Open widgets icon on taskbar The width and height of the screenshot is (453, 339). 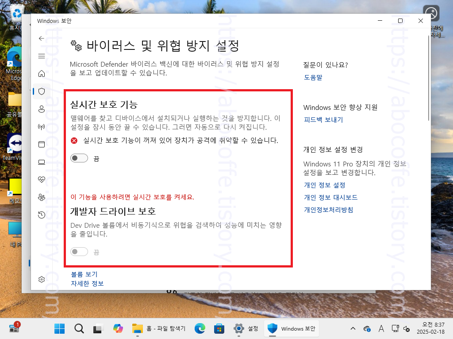point(15,328)
